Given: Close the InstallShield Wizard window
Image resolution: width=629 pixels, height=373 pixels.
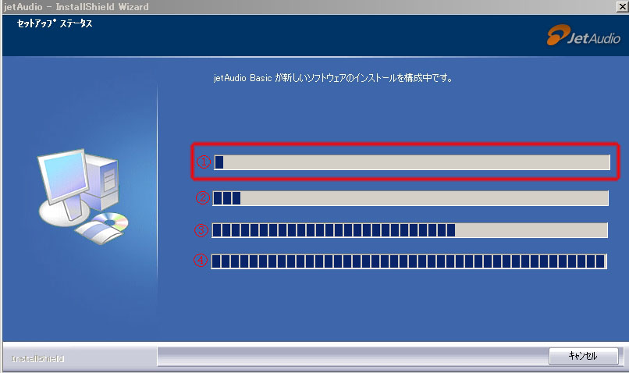Looking at the screenshot, I should (622, 6).
